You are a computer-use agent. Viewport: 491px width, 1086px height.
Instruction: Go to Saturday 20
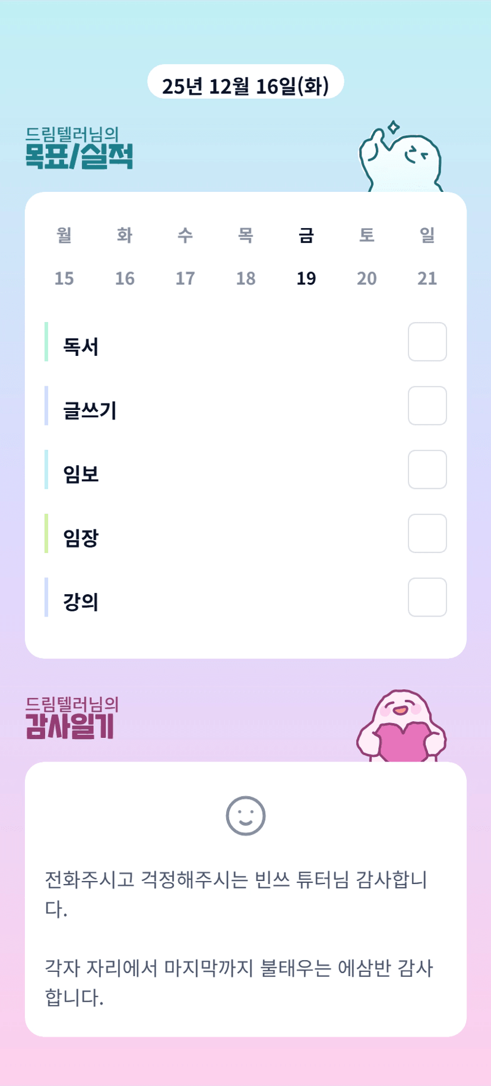point(367,277)
